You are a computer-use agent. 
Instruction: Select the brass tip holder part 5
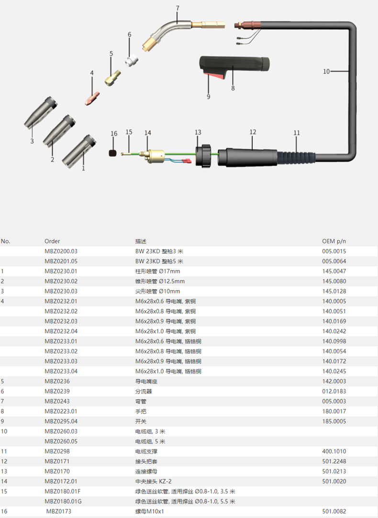[x=113, y=78]
